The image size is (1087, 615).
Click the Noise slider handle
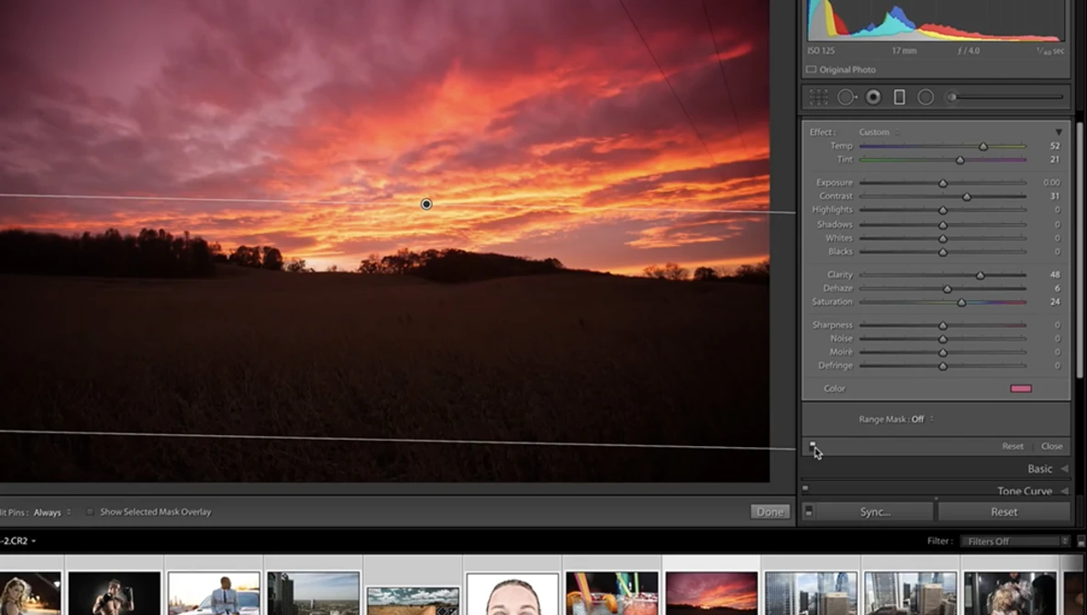pos(943,339)
